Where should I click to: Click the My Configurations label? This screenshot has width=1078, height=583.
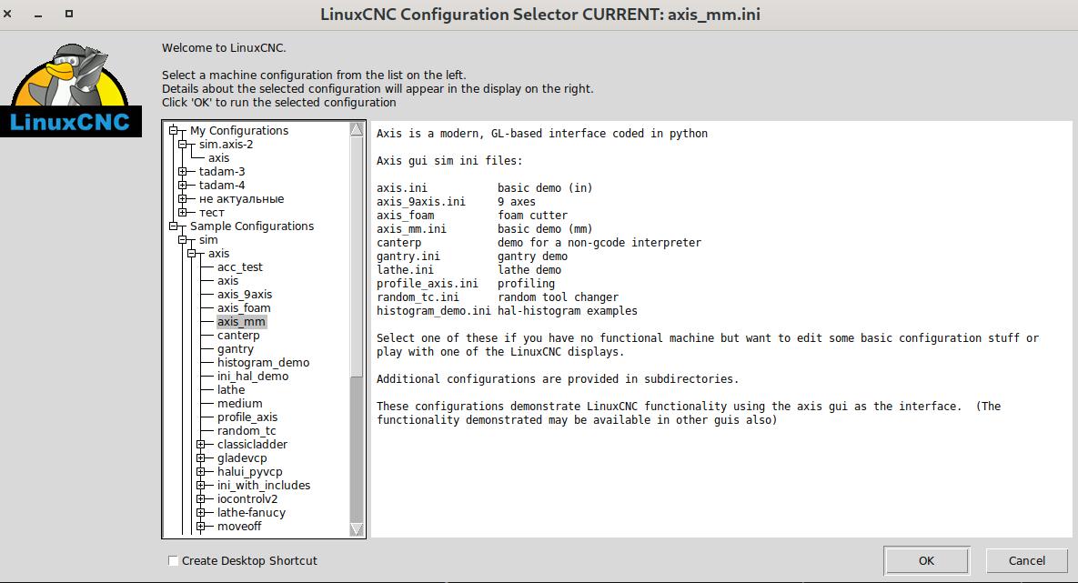pos(239,131)
